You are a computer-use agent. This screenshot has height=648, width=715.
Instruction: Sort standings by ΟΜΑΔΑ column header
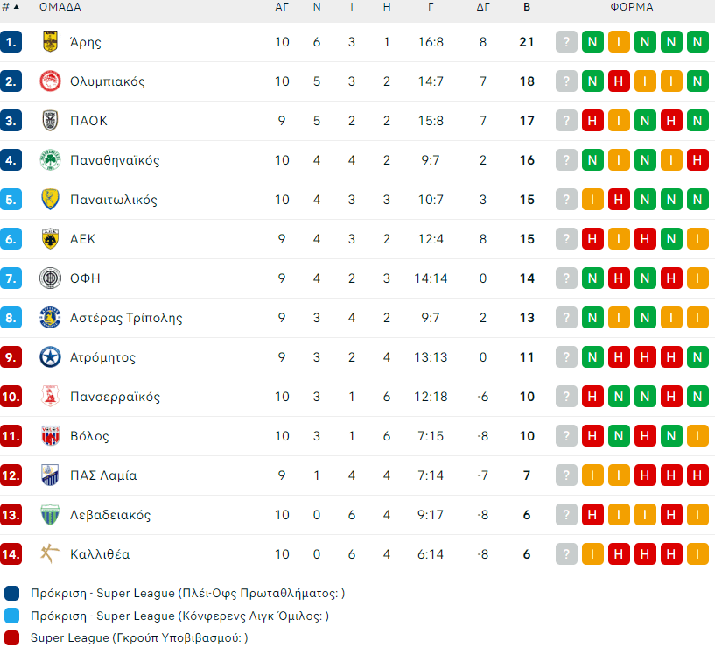[60, 7]
